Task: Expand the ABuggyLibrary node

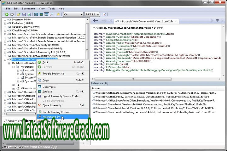Action: [x=5, y=27]
